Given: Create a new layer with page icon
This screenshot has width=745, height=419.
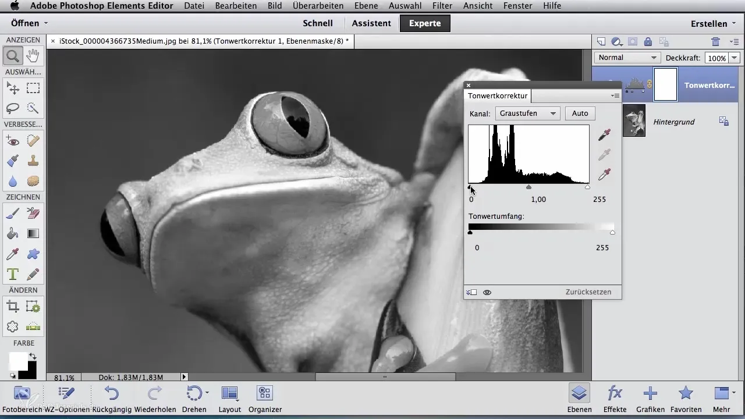Looking at the screenshot, I should 601,41.
